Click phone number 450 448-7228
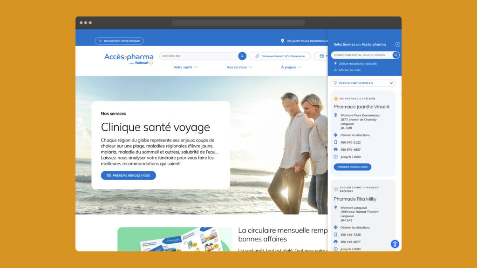The width and height of the screenshot is (477, 268). pyautogui.click(x=350, y=235)
